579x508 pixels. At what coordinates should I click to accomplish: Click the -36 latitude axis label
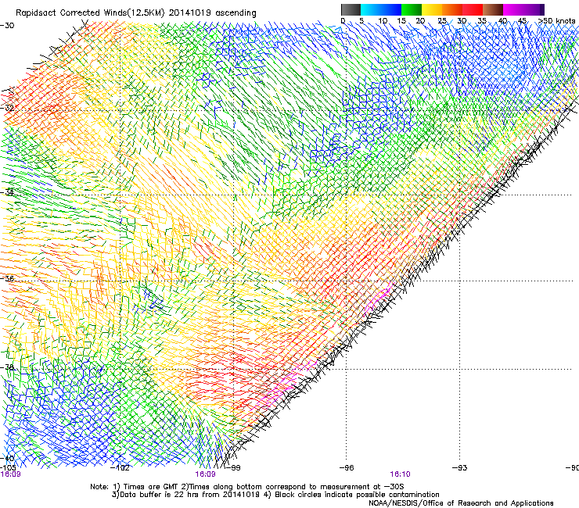[7, 278]
